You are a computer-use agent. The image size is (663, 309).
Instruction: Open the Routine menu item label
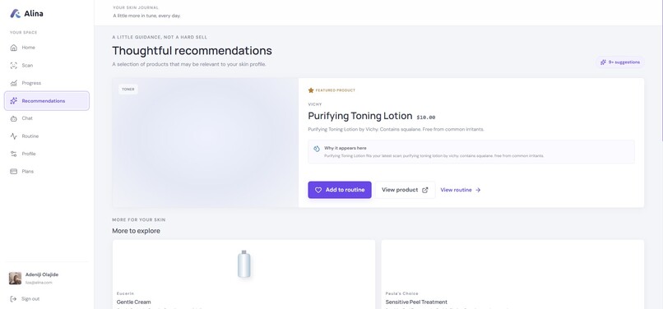[x=30, y=136]
